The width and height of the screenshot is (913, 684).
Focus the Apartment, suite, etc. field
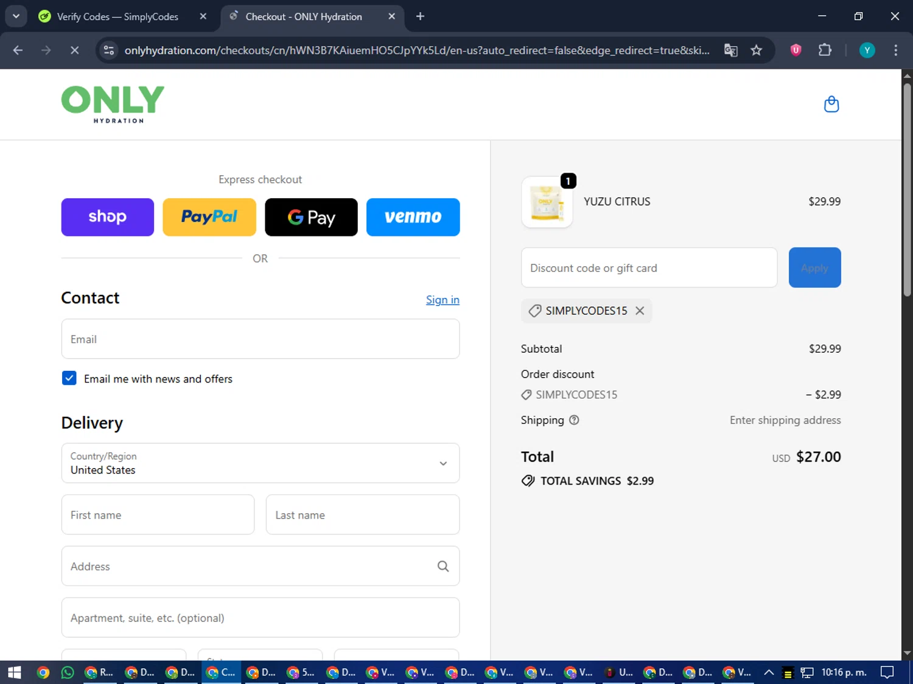tap(261, 618)
